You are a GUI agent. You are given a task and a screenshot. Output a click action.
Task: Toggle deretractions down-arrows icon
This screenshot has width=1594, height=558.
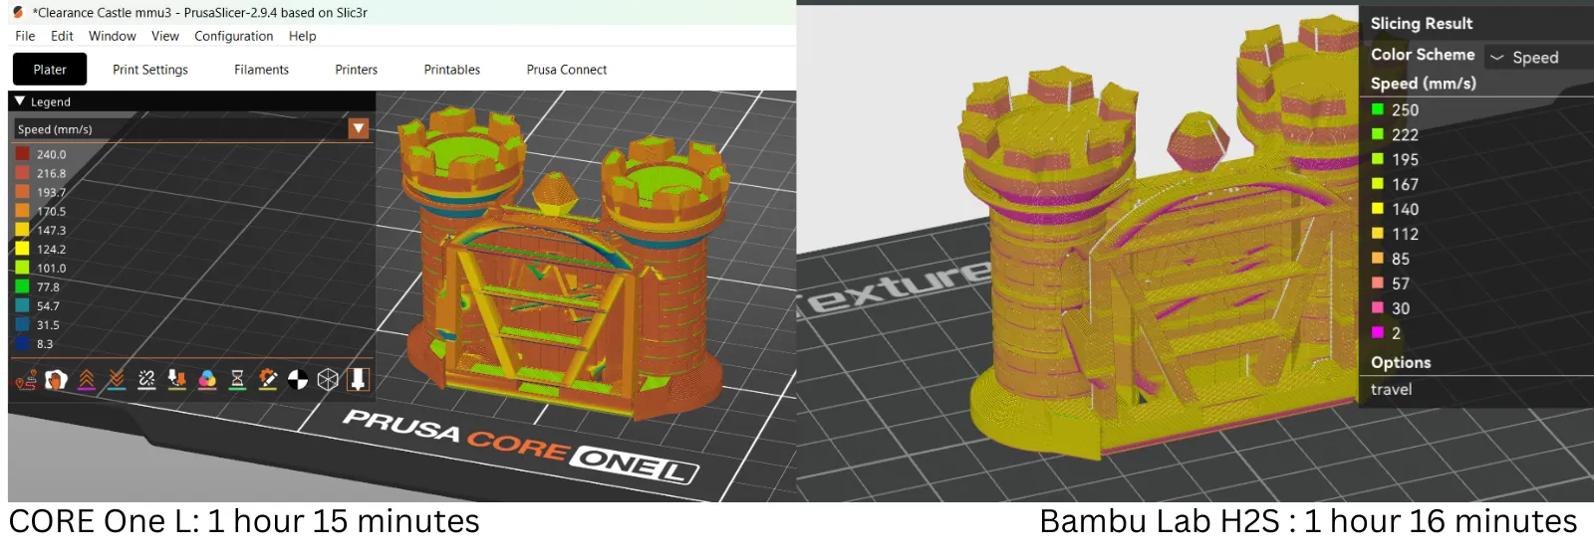pyautogui.click(x=117, y=379)
